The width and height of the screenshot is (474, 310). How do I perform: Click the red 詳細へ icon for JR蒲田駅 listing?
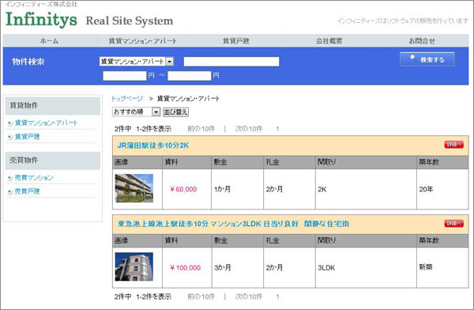tap(453, 145)
